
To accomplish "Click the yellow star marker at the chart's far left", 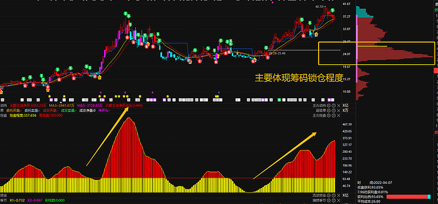I will pos(50,97).
